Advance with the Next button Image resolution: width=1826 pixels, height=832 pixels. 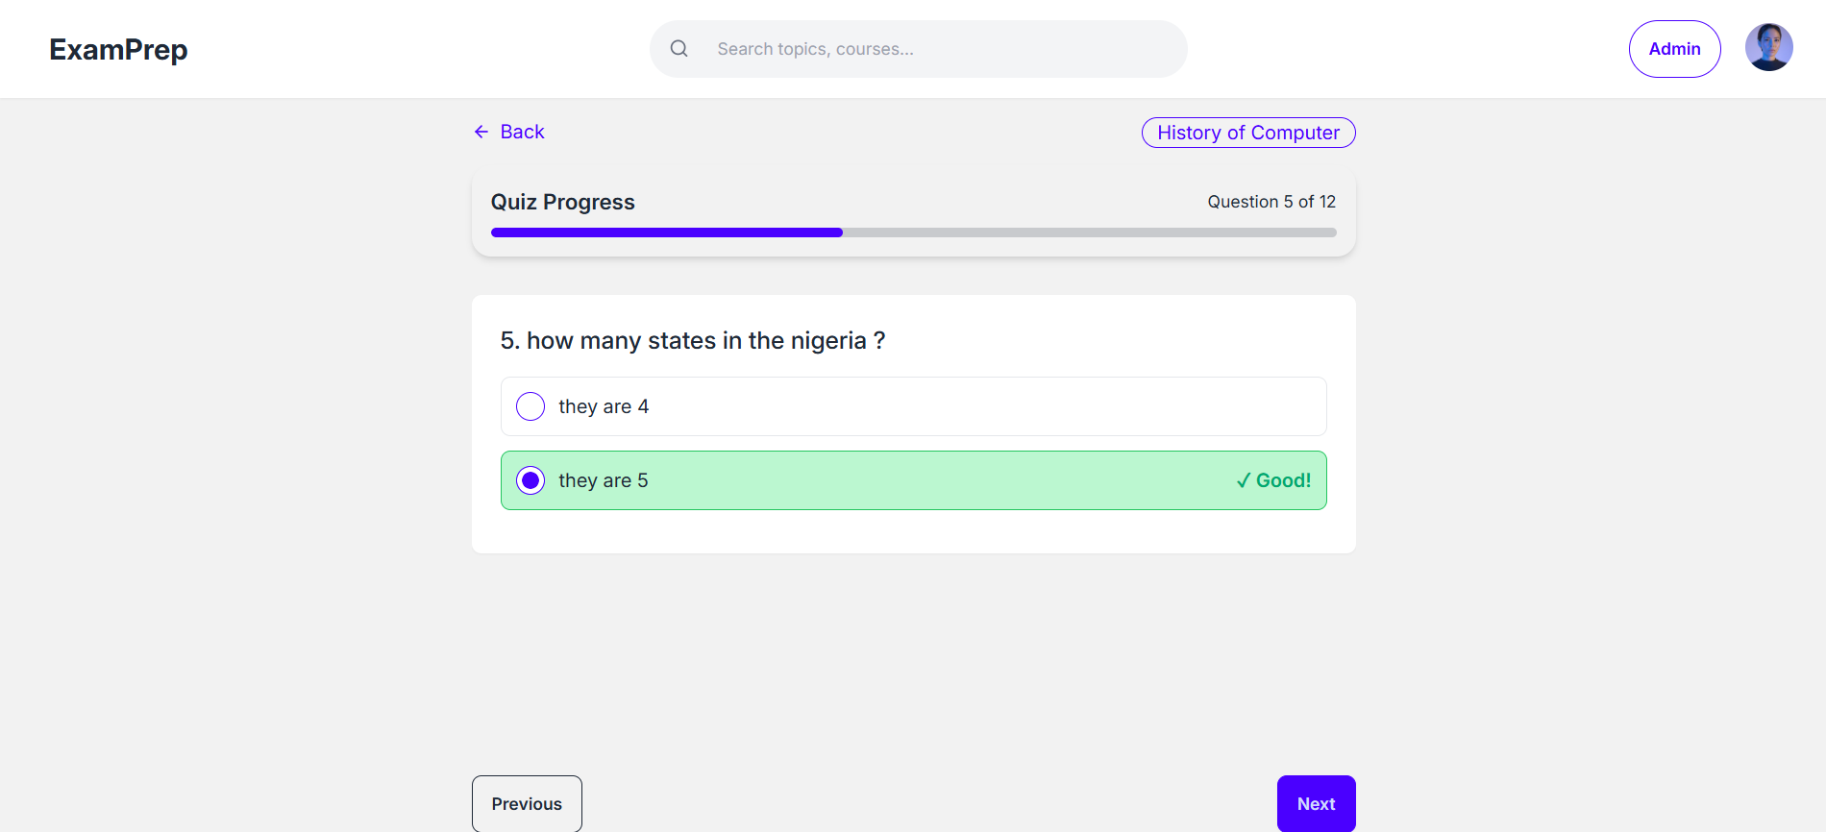tap(1316, 804)
